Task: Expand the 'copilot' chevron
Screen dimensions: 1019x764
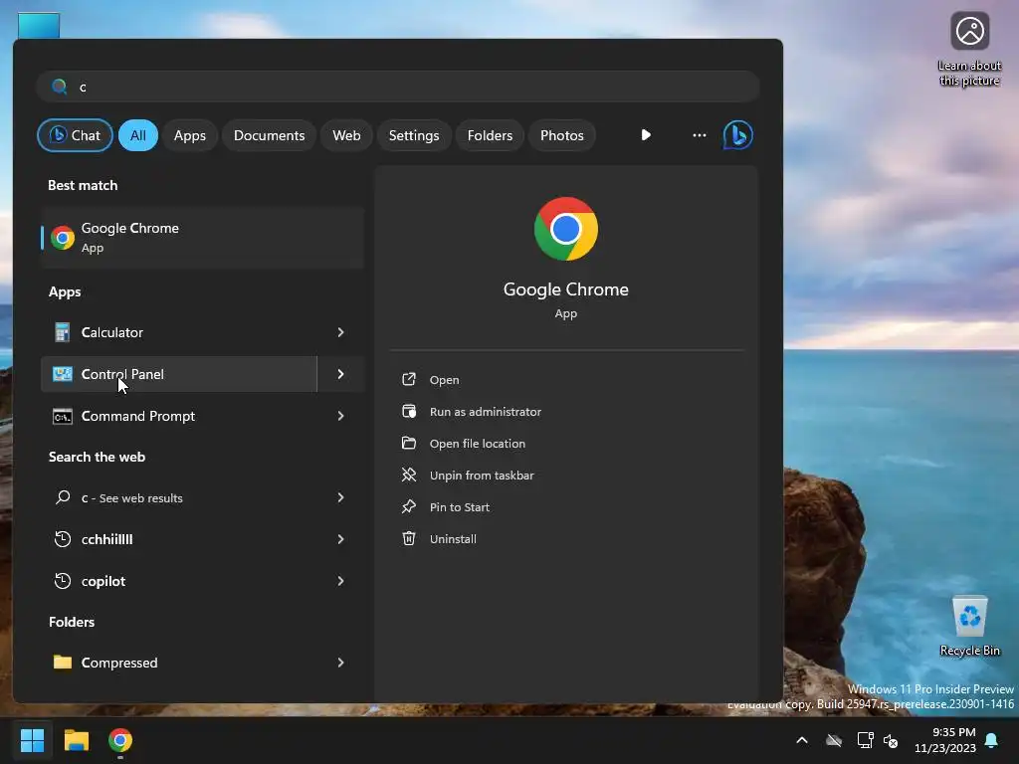Action: point(340,581)
